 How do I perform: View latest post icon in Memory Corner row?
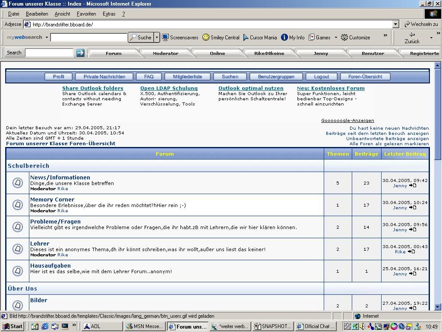click(x=413, y=207)
